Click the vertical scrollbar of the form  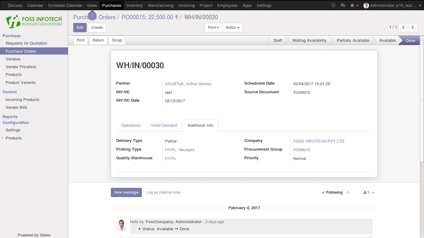[422, 101]
